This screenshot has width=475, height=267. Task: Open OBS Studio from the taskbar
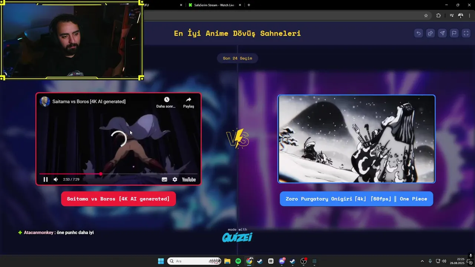point(304,261)
